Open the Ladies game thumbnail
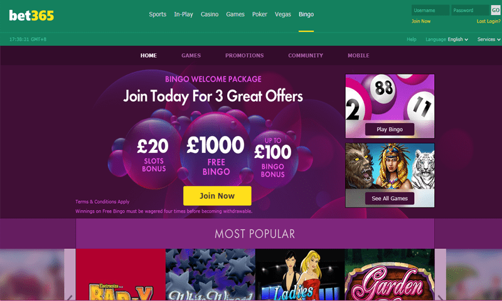Image resolution: width=502 pixels, height=301 pixels. click(300, 275)
